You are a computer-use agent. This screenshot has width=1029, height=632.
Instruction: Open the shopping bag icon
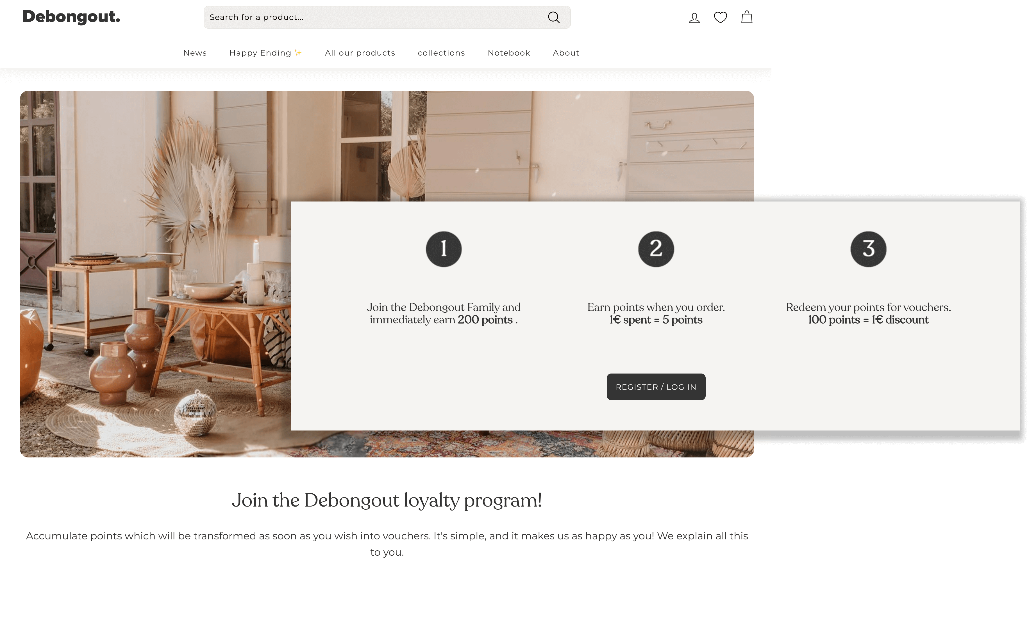click(x=748, y=17)
